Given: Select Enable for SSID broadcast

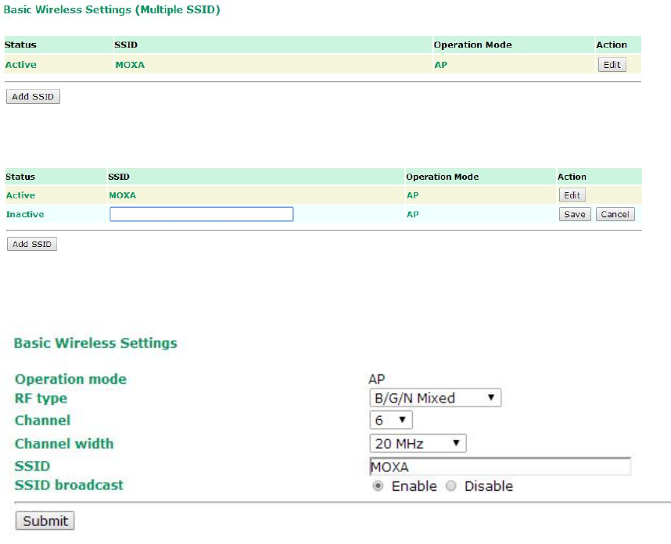Looking at the screenshot, I should click(x=378, y=486).
